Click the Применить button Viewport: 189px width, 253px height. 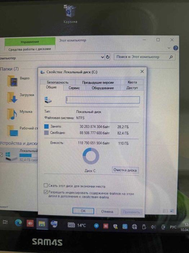(131, 212)
